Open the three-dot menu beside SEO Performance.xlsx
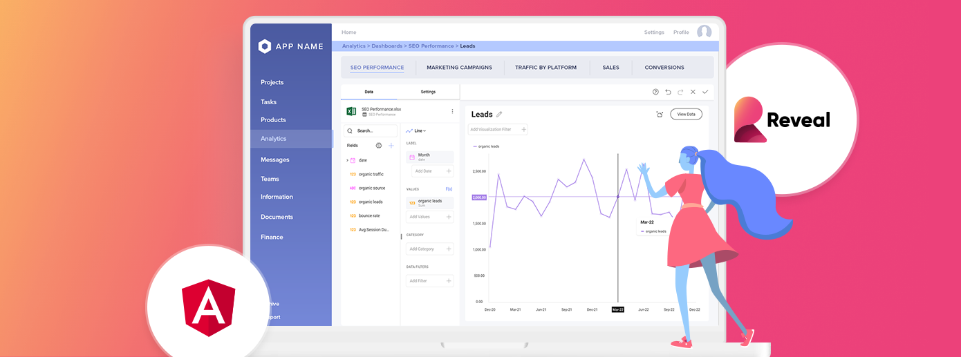Viewport: 961px width, 357px height. (452, 111)
